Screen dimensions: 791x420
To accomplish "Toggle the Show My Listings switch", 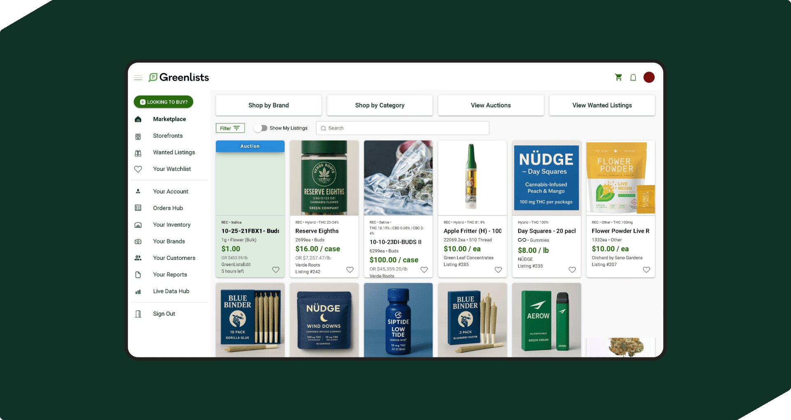I will pos(260,128).
